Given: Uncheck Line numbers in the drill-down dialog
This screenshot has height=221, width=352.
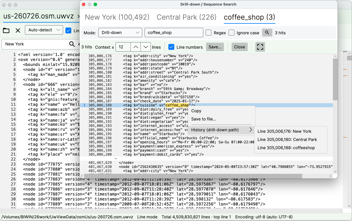Looking at the screenshot, I should click(171, 47).
